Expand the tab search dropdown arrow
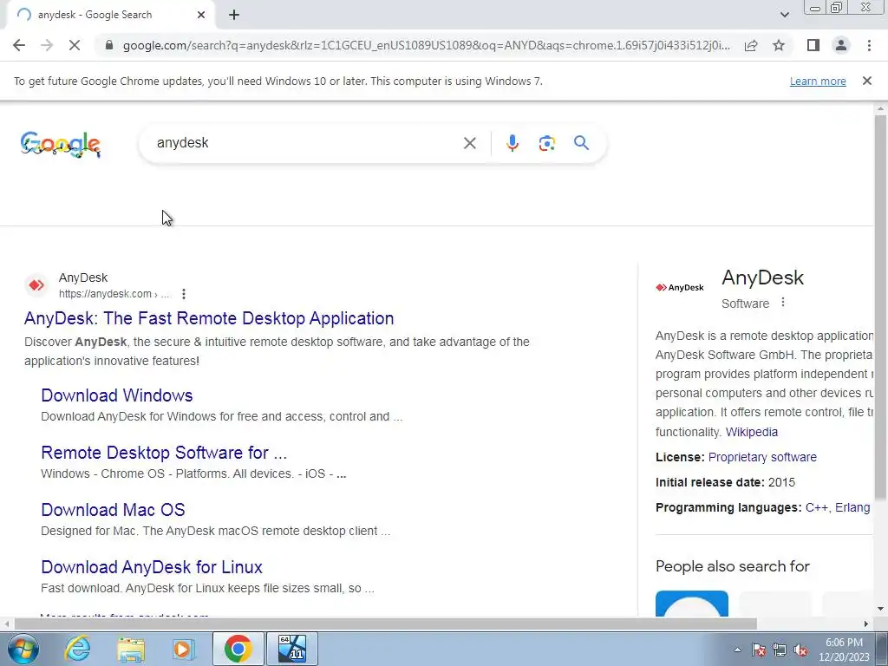This screenshot has height=666, width=888. click(x=784, y=15)
